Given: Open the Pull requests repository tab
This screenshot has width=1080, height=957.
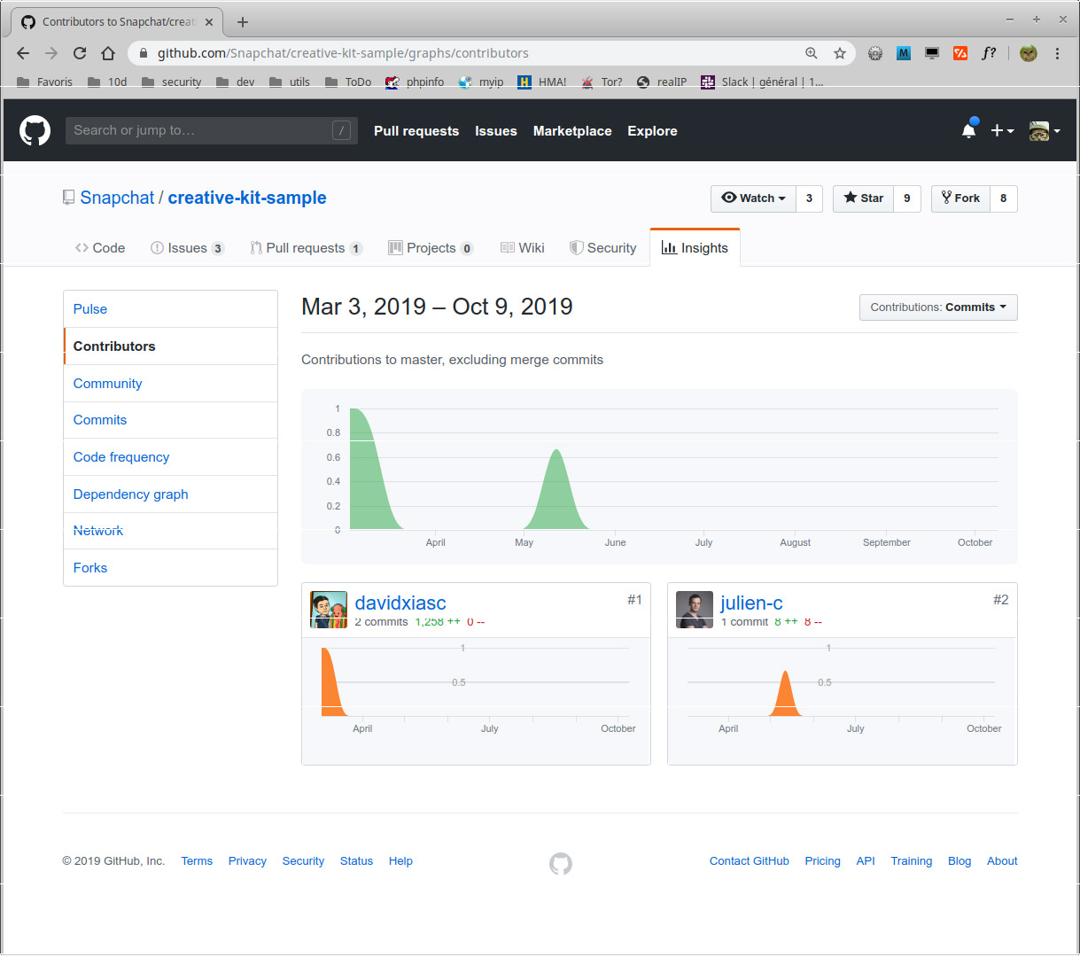Looking at the screenshot, I should 306,248.
